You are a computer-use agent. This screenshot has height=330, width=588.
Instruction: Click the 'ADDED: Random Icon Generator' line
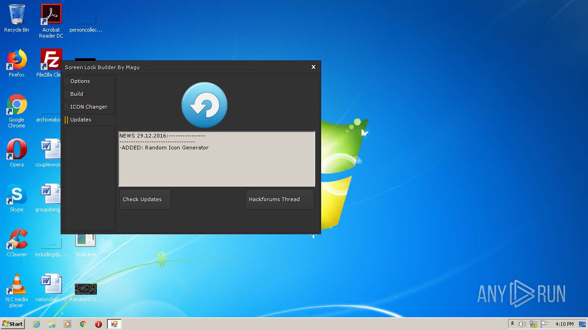click(x=164, y=148)
